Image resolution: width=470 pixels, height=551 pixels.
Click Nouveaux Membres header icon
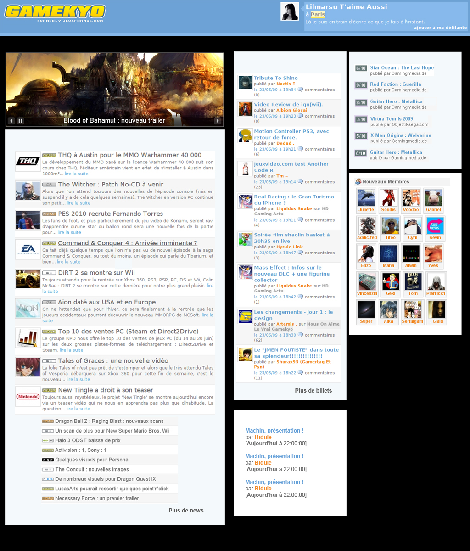pos(358,181)
